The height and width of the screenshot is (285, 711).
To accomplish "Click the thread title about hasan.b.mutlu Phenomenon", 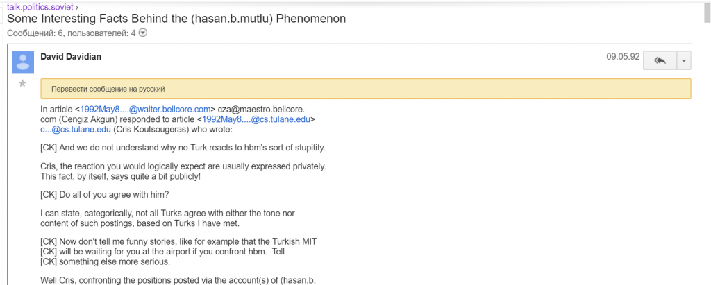I will tap(176, 19).
